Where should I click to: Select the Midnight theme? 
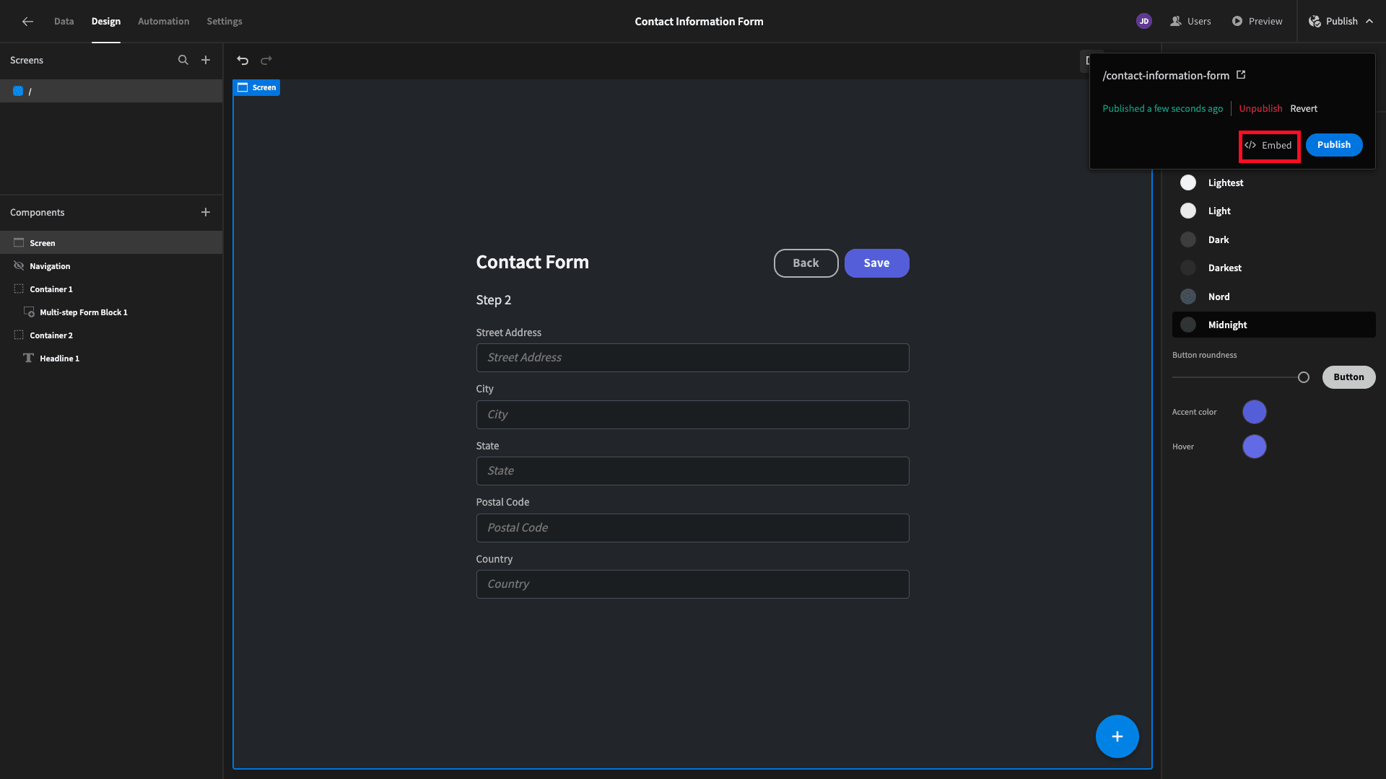pos(1273,325)
